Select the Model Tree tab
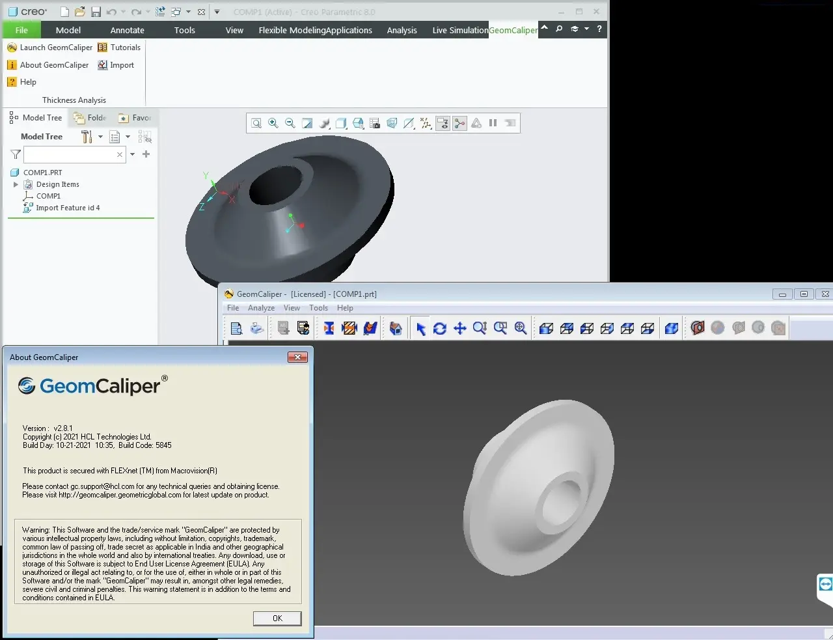 (36, 118)
